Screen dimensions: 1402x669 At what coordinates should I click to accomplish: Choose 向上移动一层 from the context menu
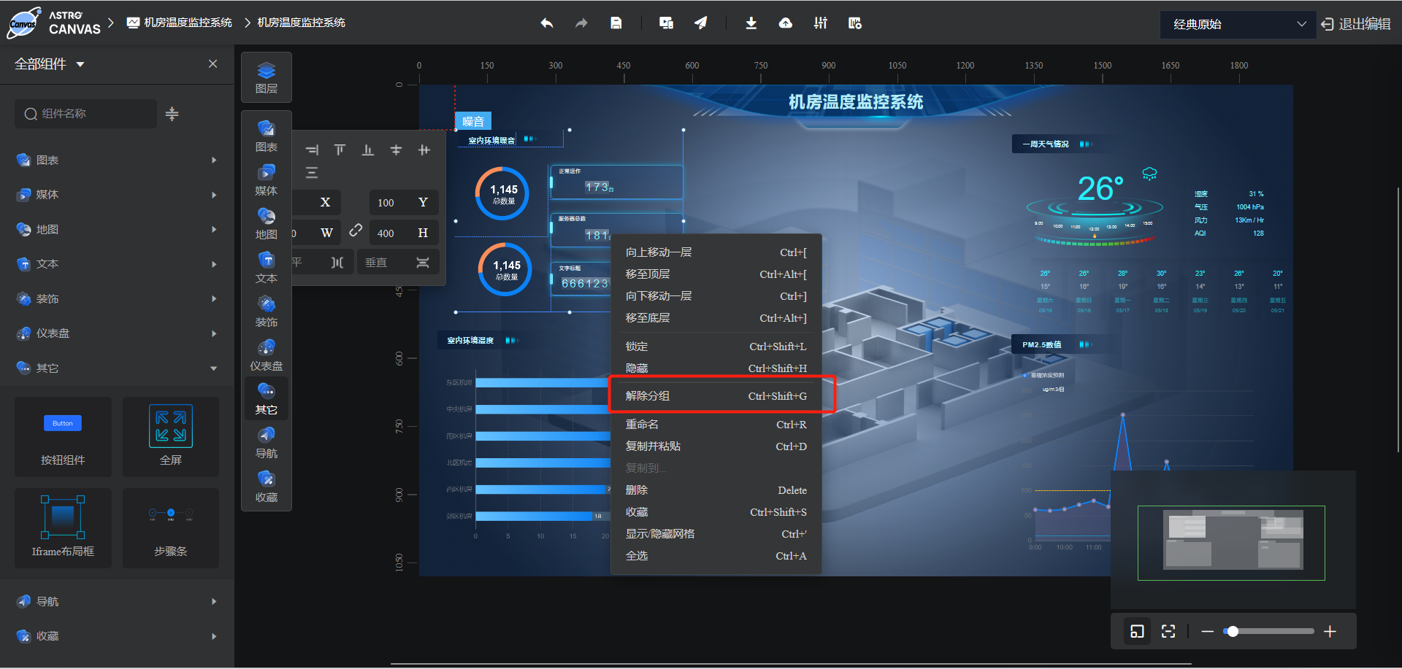(716, 252)
